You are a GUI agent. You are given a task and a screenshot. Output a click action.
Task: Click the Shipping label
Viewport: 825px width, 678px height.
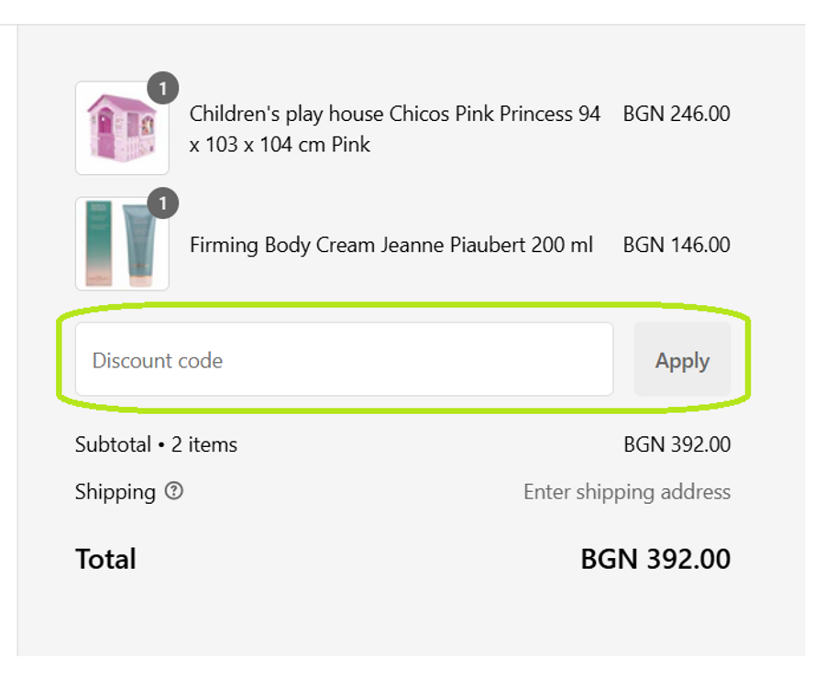click(115, 492)
